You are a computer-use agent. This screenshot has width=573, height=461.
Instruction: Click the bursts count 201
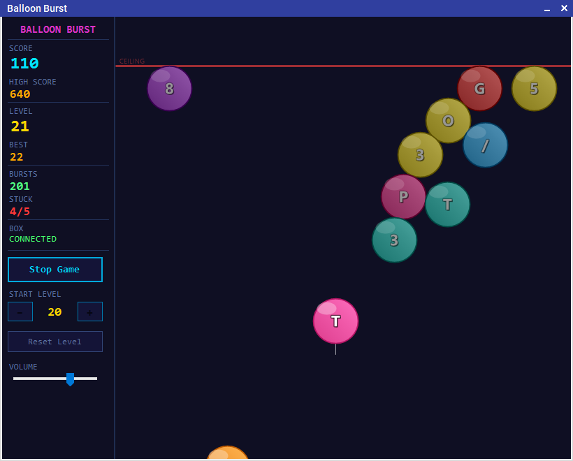[20, 186]
